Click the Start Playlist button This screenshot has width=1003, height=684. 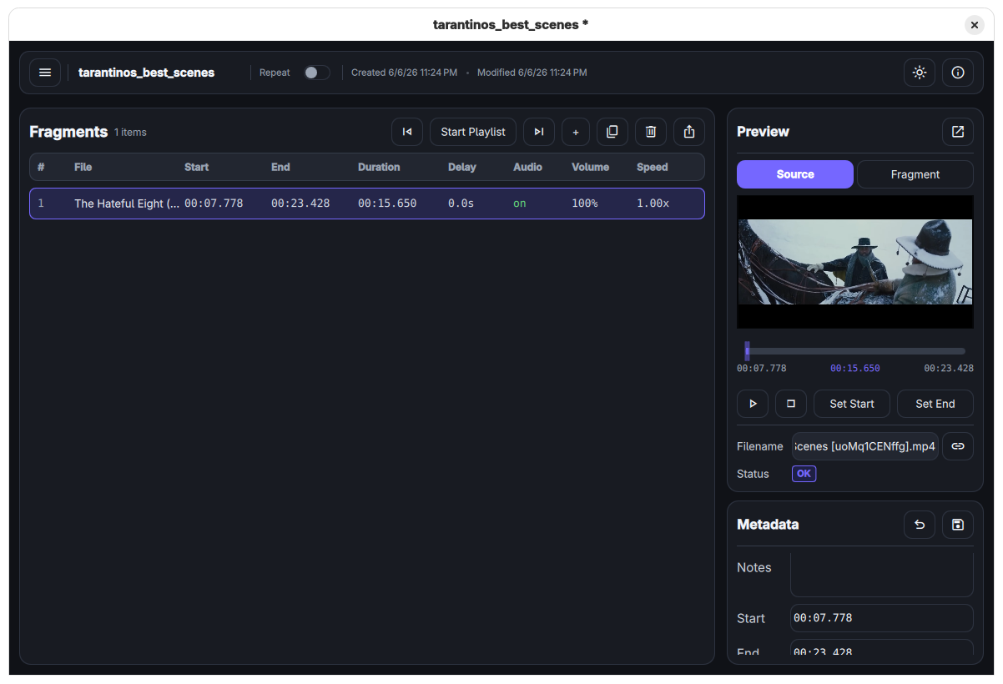coord(473,132)
